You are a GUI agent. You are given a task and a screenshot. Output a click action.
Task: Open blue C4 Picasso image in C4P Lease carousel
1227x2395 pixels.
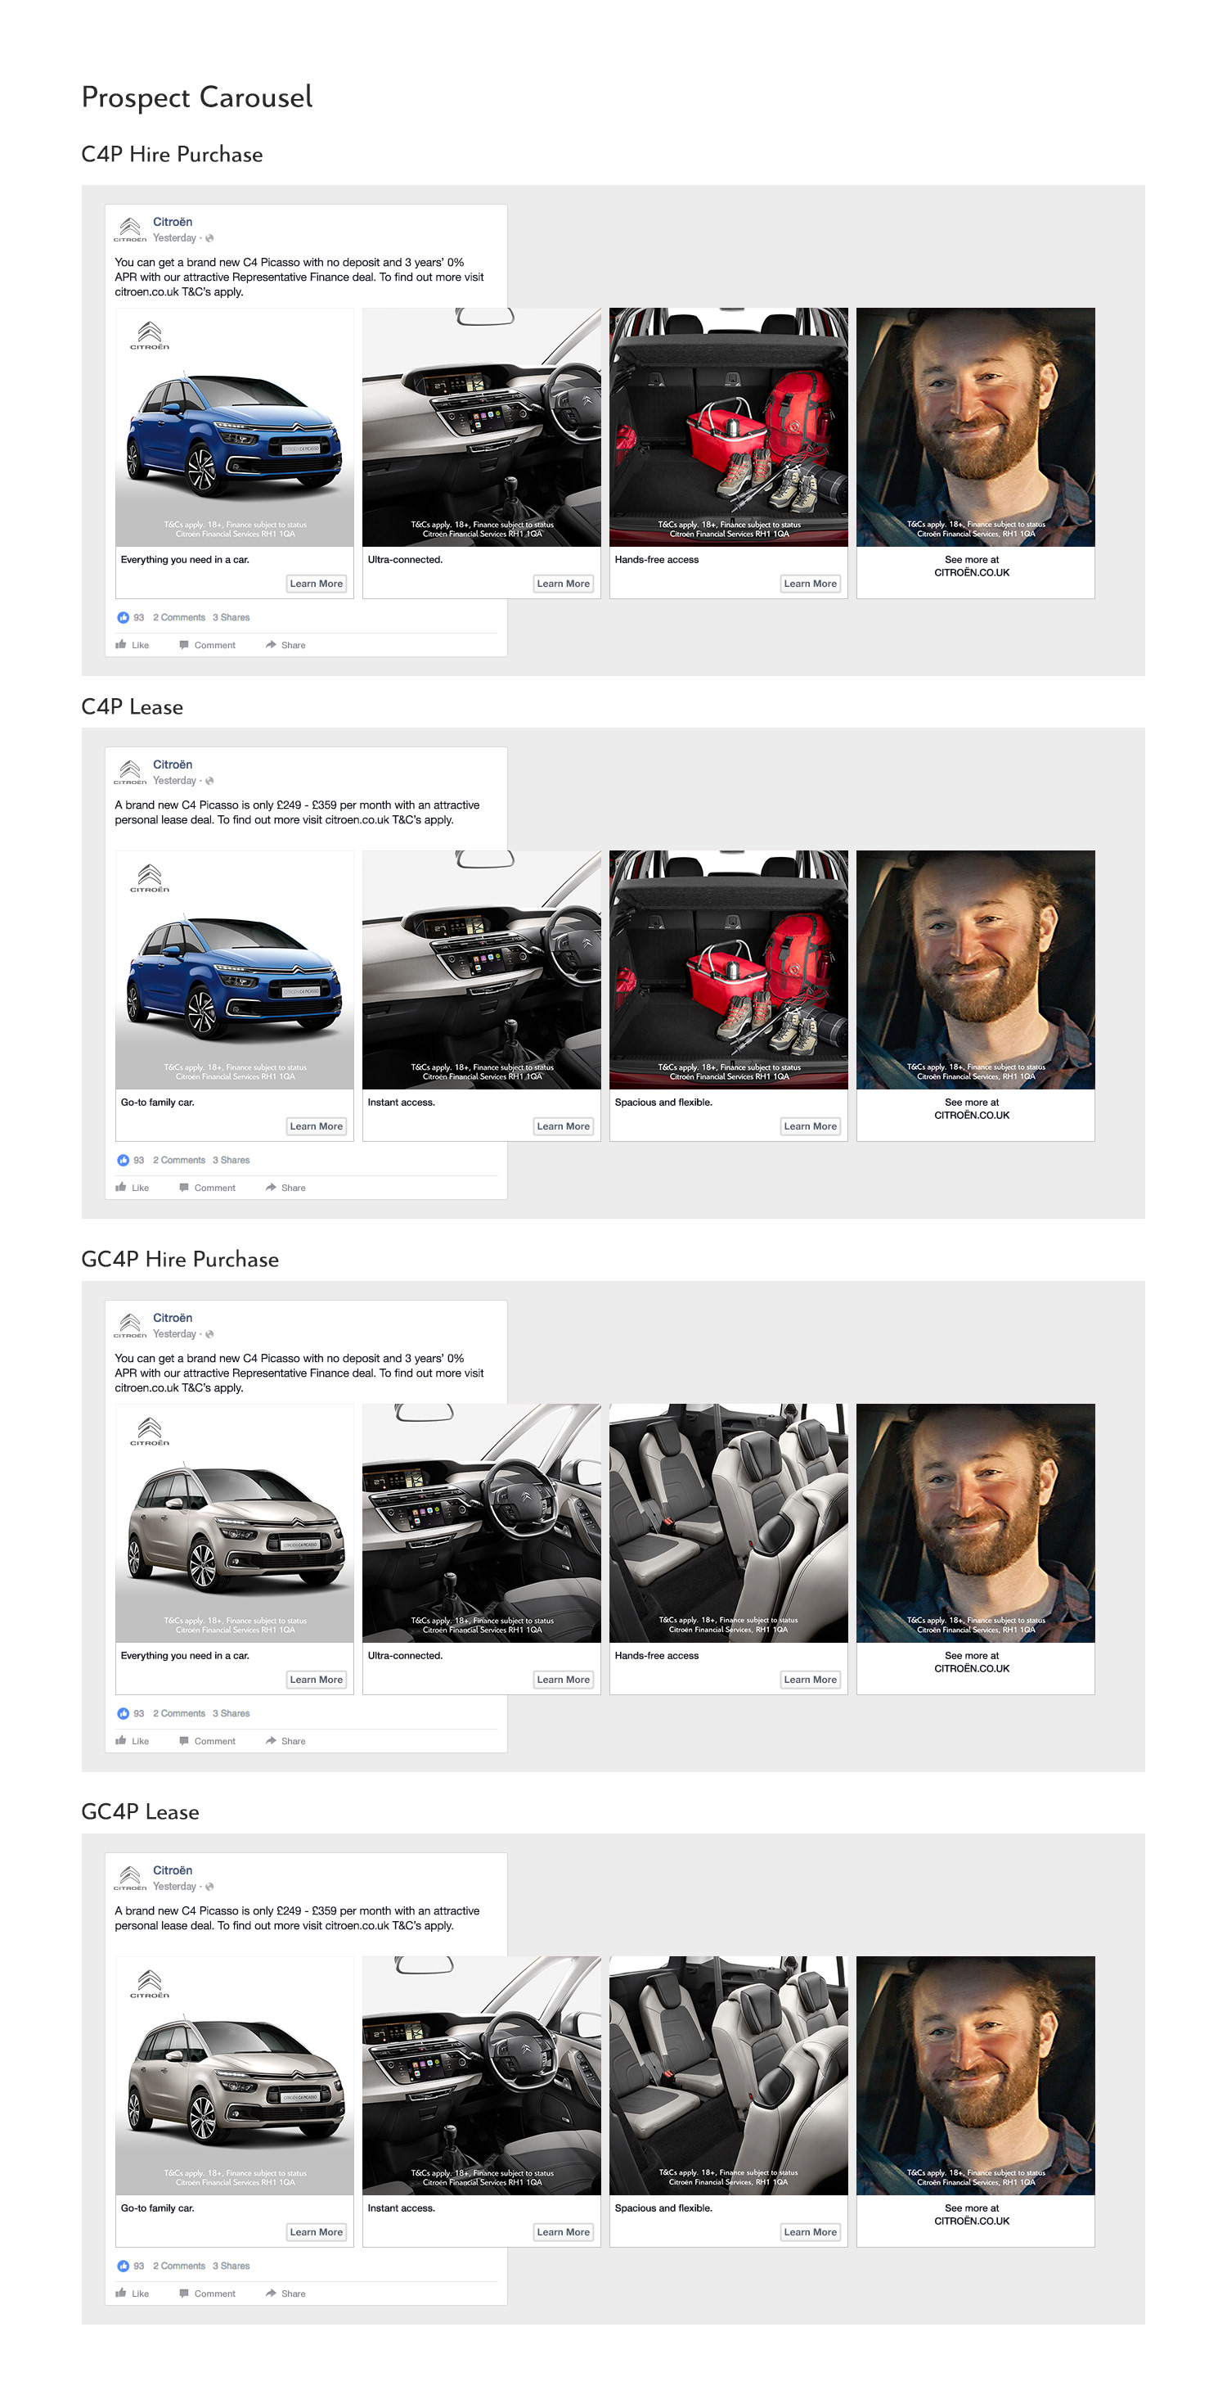234,970
